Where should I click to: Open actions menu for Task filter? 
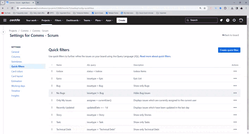235,122
